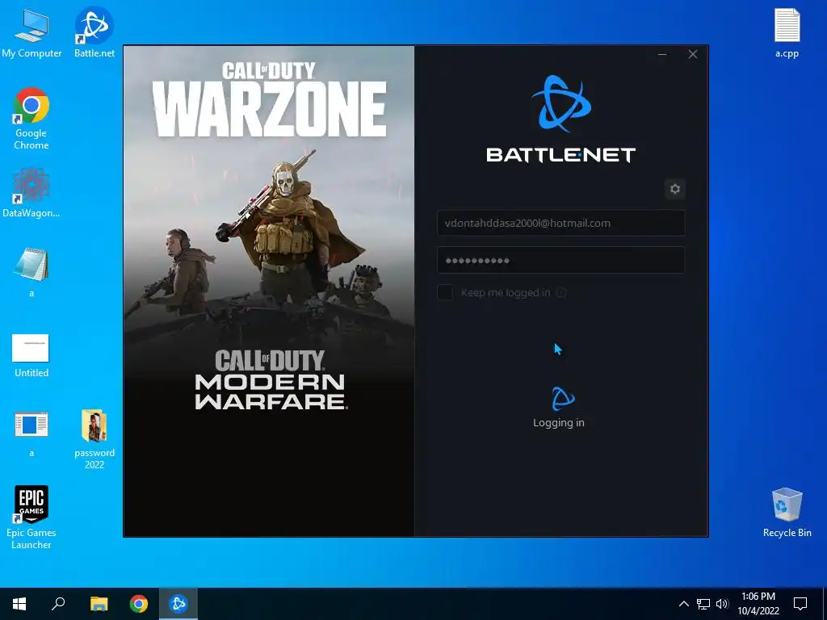Click the password input field
This screenshot has width=827, height=620.
tap(561, 260)
